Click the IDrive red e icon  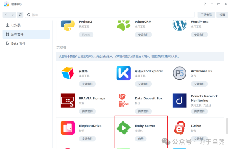(x=180, y=128)
